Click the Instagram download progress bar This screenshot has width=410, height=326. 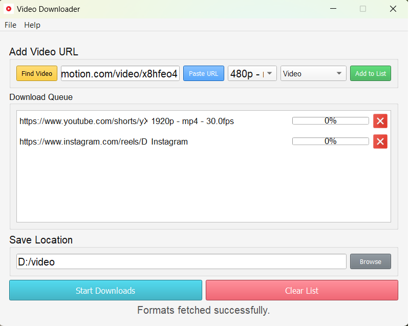tap(330, 141)
